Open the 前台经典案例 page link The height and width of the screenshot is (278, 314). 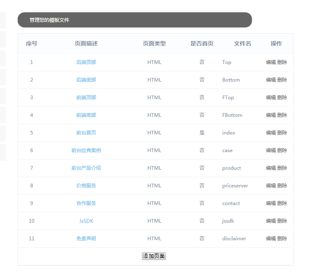coord(86,150)
